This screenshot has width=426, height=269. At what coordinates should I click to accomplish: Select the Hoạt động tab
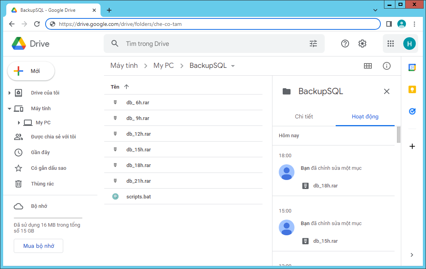(x=365, y=116)
